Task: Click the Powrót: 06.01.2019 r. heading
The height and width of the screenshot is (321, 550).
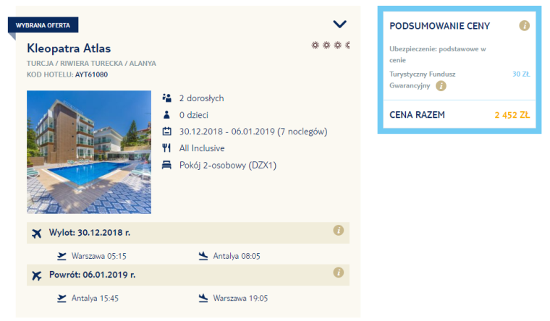Action: 92,275
